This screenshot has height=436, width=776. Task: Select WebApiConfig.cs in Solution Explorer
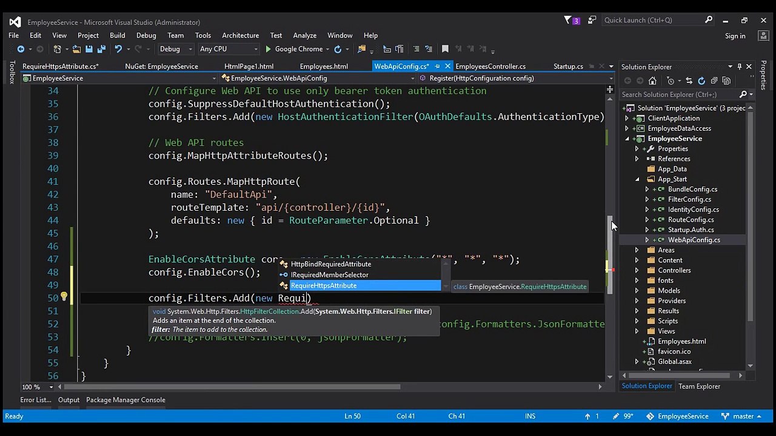tap(694, 240)
